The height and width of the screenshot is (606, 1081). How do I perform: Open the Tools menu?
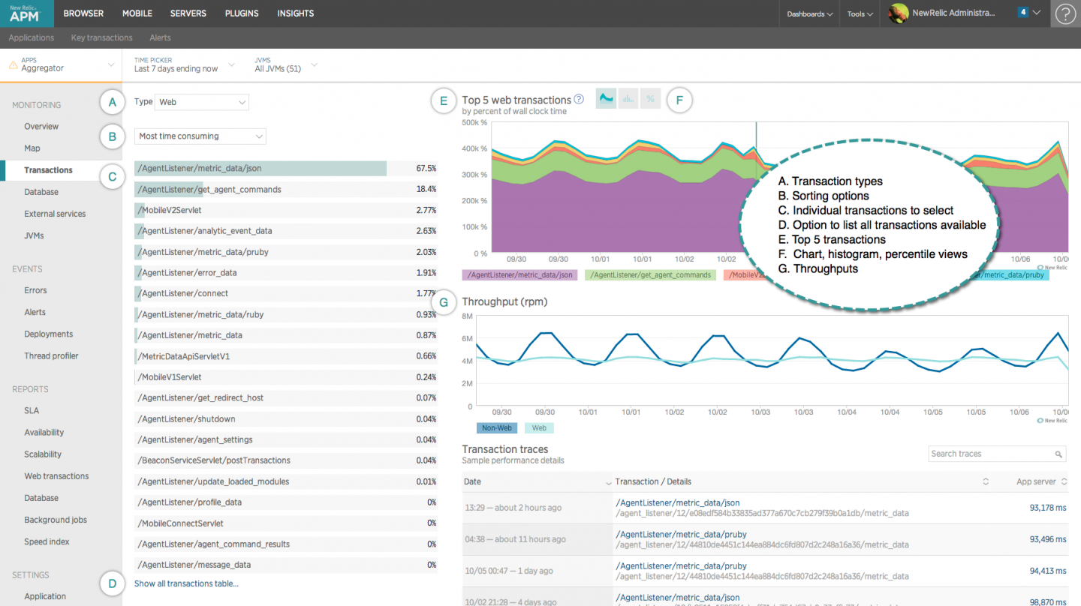pyautogui.click(x=860, y=13)
